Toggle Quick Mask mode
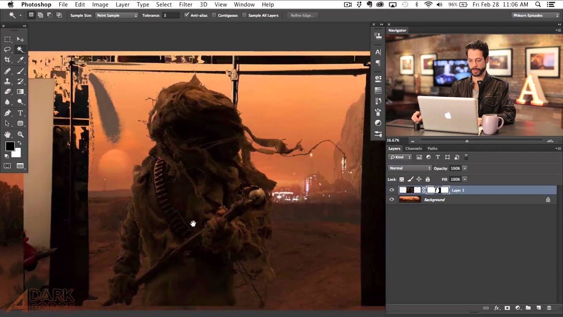 (x=7, y=166)
